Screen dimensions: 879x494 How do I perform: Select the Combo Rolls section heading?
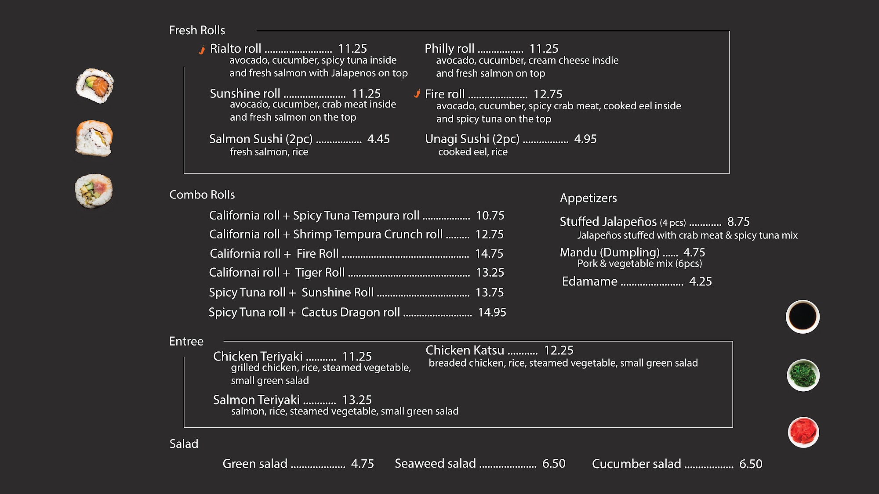(x=202, y=195)
